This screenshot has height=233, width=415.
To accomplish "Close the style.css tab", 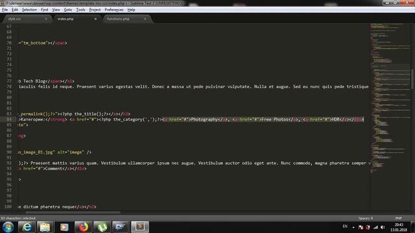I will [46, 19].
